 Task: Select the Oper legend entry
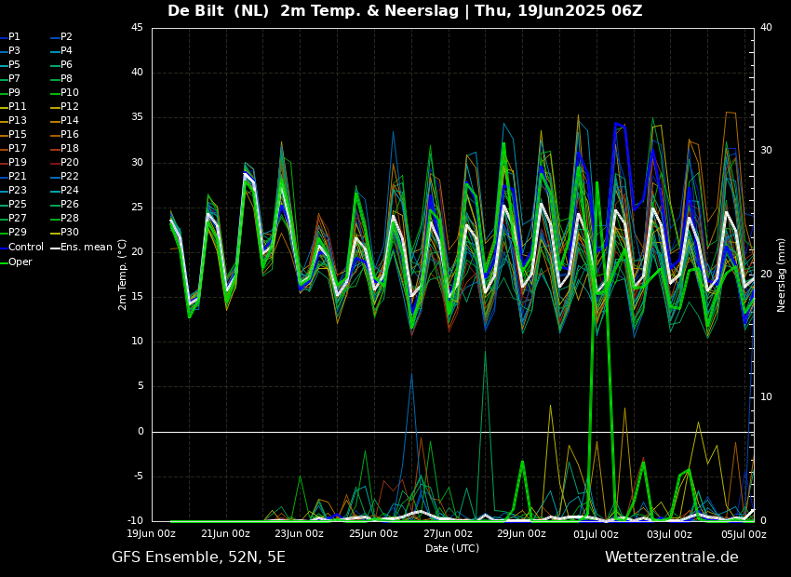click(20, 262)
